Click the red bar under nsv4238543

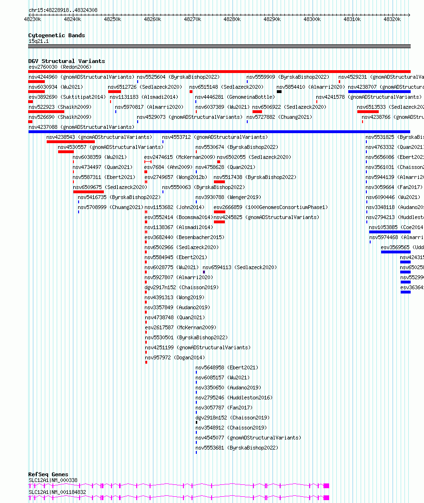pyautogui.click(x=71, y=142)
